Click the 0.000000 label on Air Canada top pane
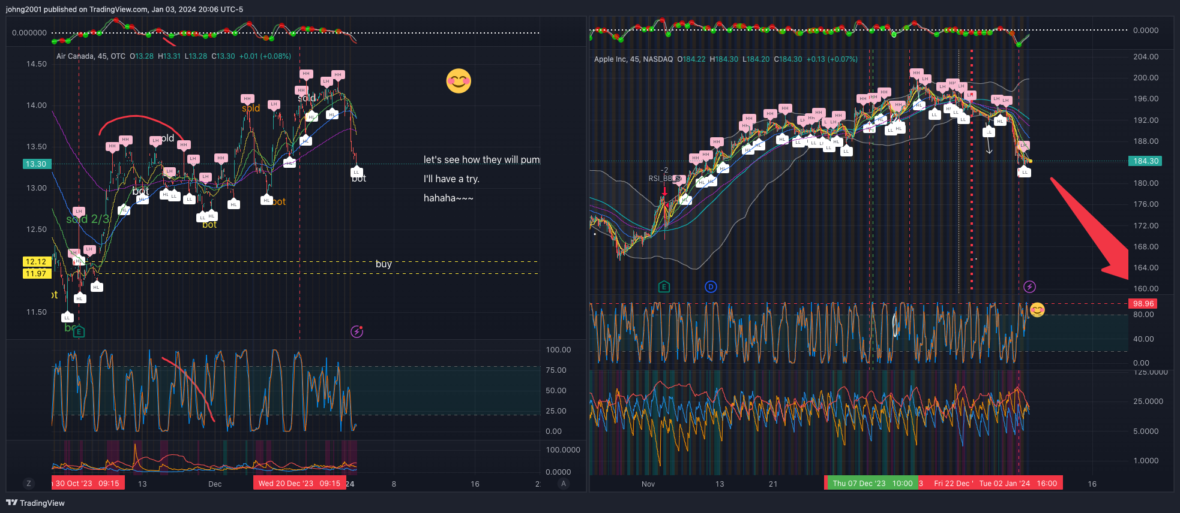1180x513 pixels. tap(29, 33)
